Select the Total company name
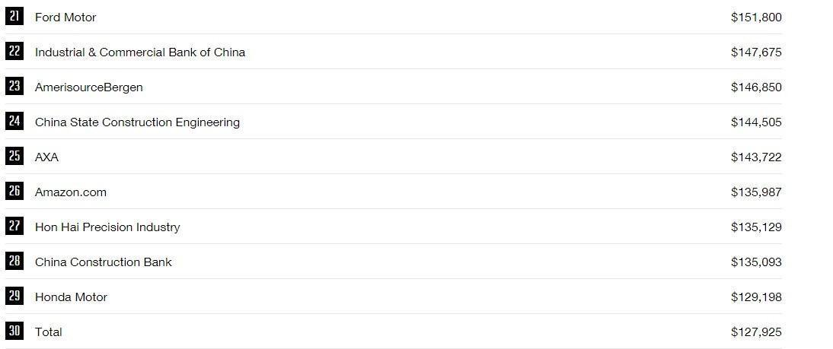833x349 pixels. coord(49,332)
